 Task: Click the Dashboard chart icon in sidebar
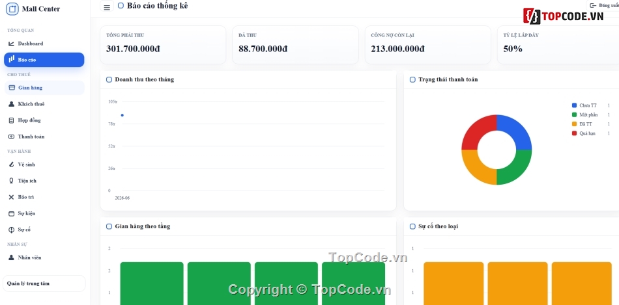11,44
